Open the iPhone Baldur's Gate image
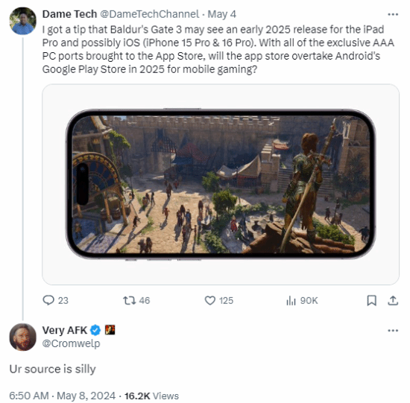This screenshot has width=410, height=403. coord(221,184)
